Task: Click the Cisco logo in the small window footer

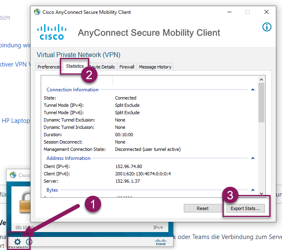Action: click(x=161, y=242)
